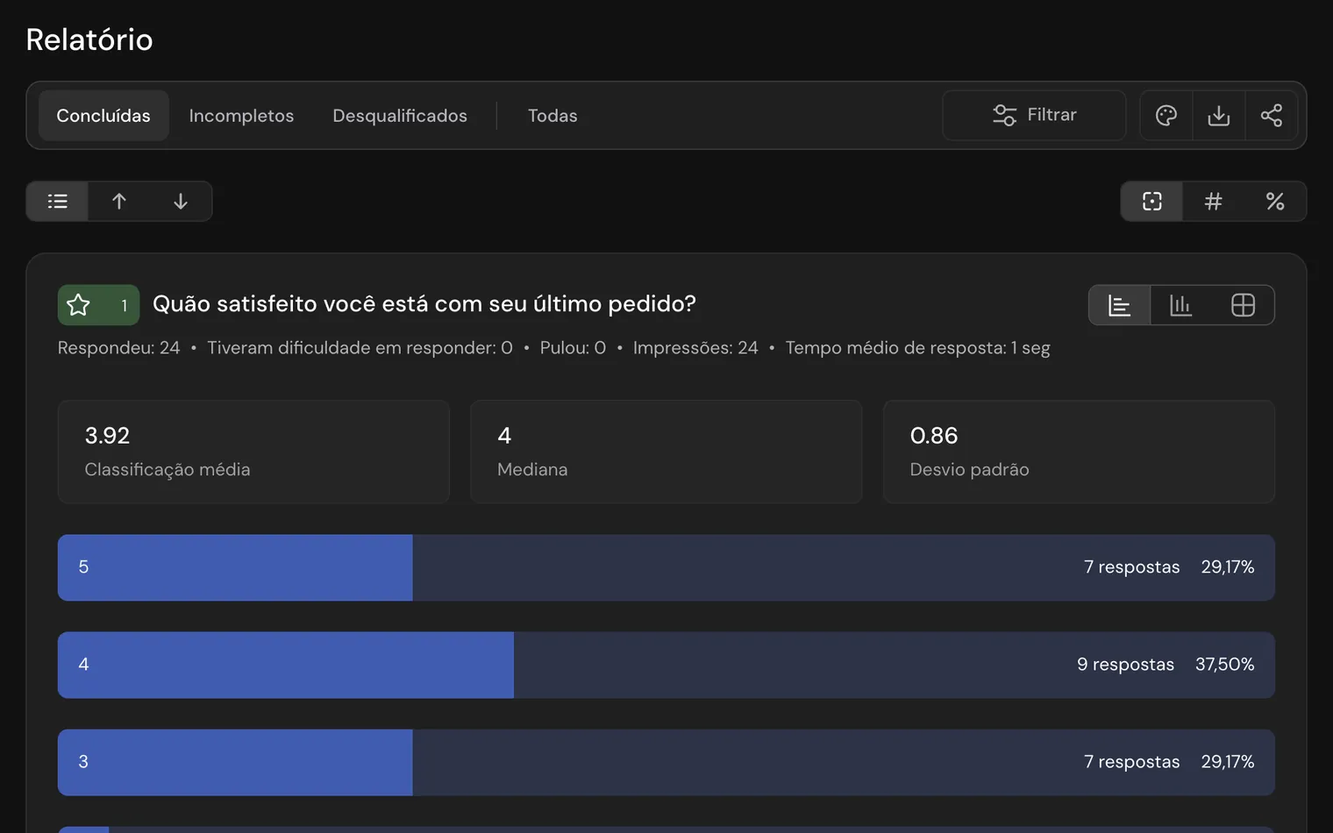Switch to table grid view
The height and width of the screenshot is (833, 1333).
pos(1243,305)
